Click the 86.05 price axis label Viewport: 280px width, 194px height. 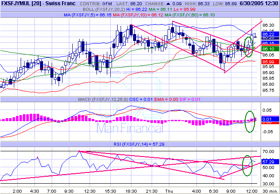tap(268, 55)
